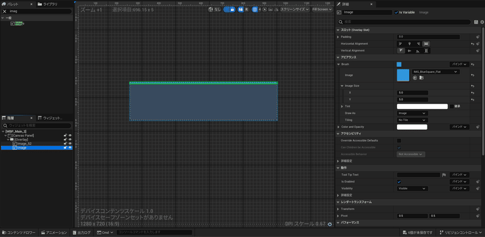Reset the brush Image asset to default
Image resolution: width=485 pixels, height=237 pixels.
[x=472, y=75]
